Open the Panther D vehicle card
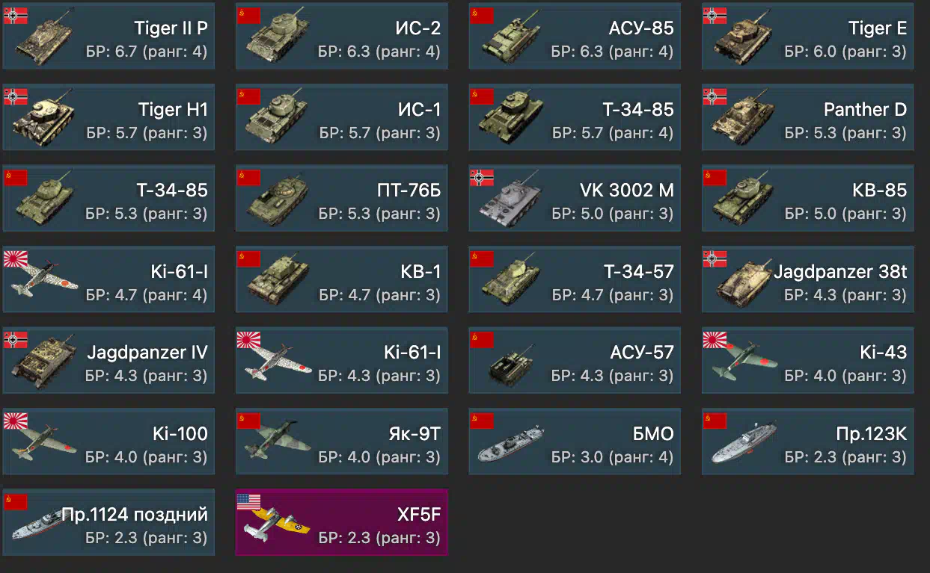Screen dimensions: 930x573 (x=807, y=118)
